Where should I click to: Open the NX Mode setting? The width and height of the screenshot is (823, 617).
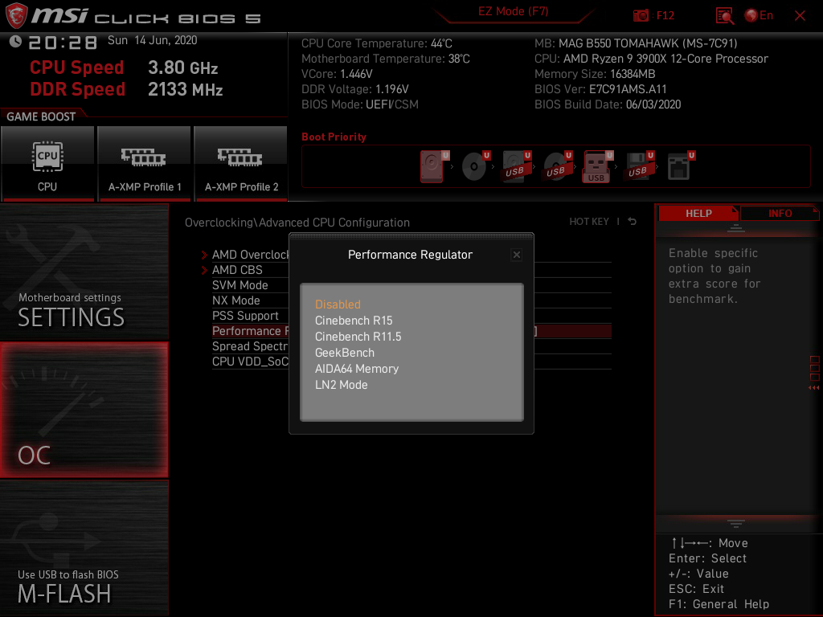(x=235, y=300)
